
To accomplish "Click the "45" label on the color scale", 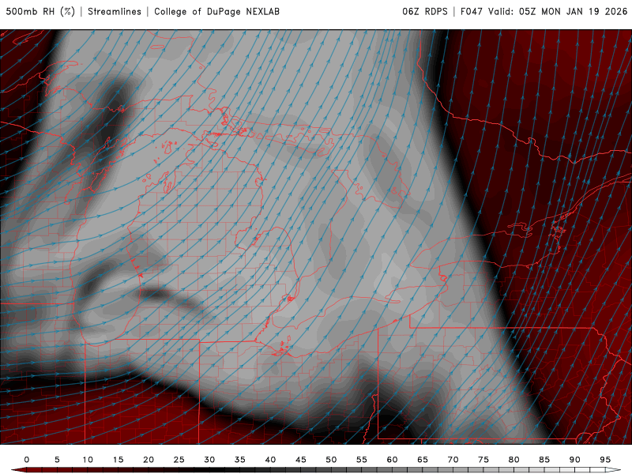I will pos(301,460).
